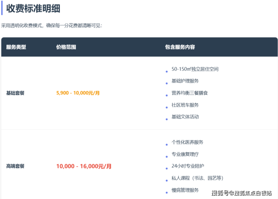Click the 50-150㎡独立居住空间 list item

pyautogui.click(x=195, y=69)
